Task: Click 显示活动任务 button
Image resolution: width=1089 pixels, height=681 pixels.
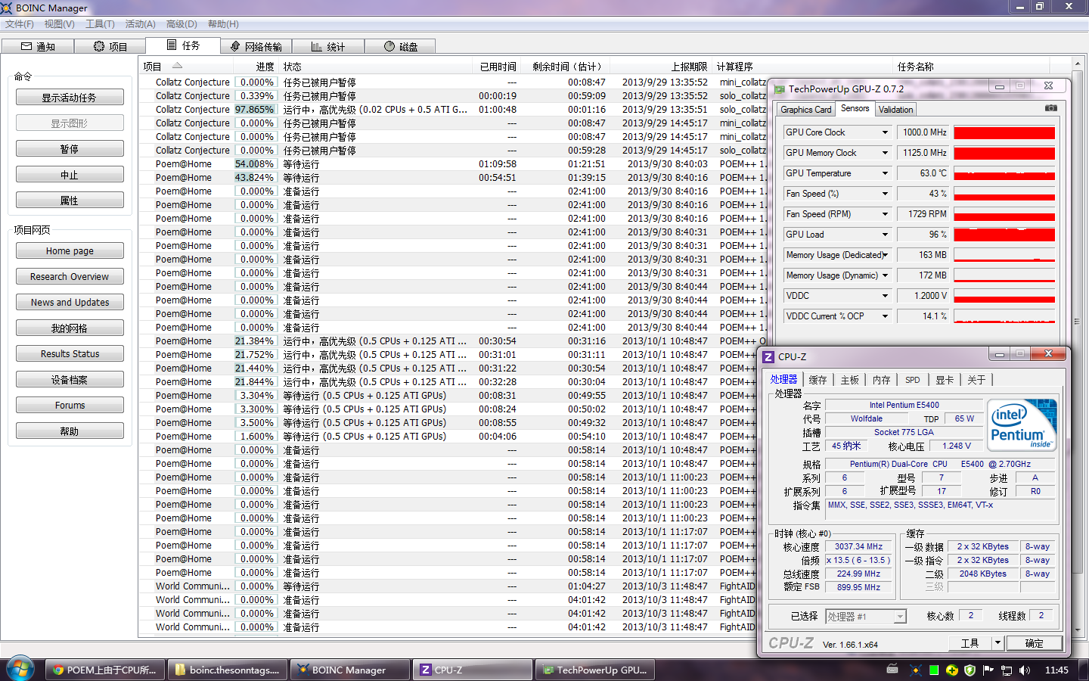Action: (x=70, y=98)
